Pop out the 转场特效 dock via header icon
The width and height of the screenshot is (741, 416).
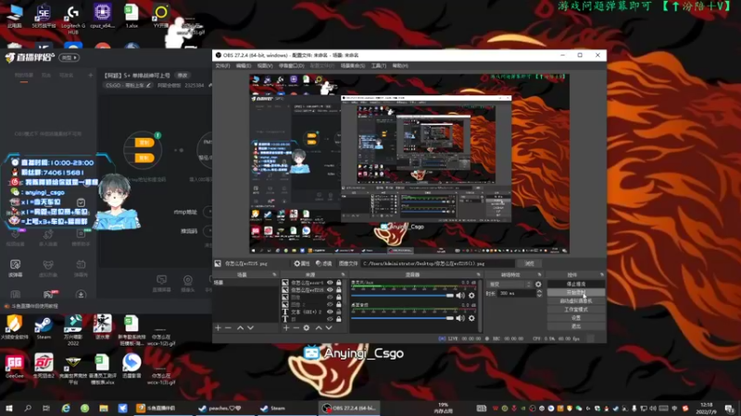point(539,275)
